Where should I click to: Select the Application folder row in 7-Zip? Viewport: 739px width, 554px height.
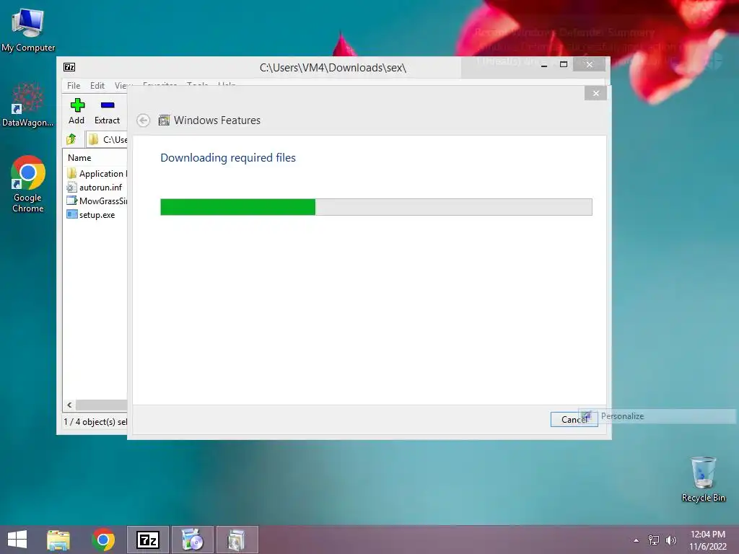97,173
